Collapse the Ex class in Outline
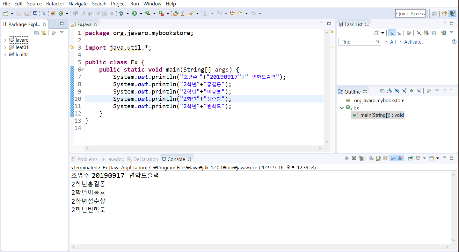Viewport: 459px width, 252px height. [x=342, y=108]
